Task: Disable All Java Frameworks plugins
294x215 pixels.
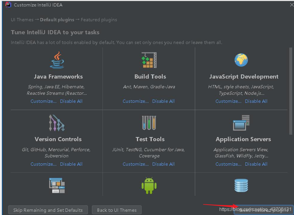Action: [x=71, y=101]
